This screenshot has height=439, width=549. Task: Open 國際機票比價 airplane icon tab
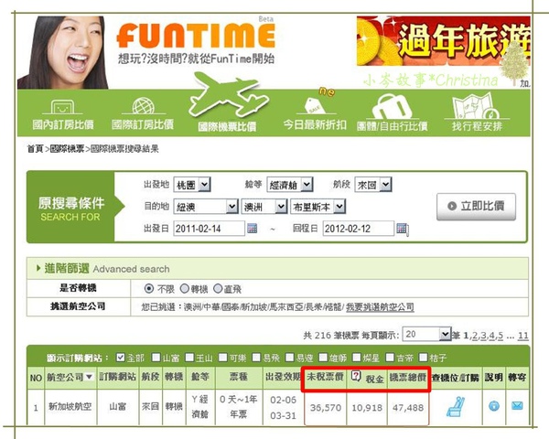pos(227,102)
